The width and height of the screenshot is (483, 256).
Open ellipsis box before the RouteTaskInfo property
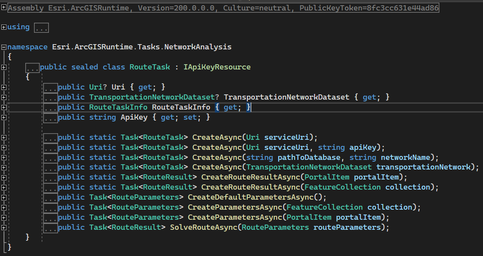pos(50,108)
